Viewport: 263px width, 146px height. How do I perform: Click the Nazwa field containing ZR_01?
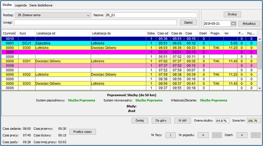click(151, 15)
